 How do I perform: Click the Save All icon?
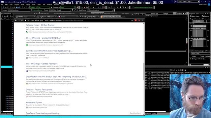pyautogui.click(x=19, y=7)
